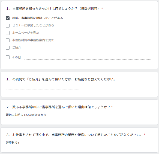This screenshot has height=154, width=159.
Task: Click label ホームページを見た
Action: 26,33
